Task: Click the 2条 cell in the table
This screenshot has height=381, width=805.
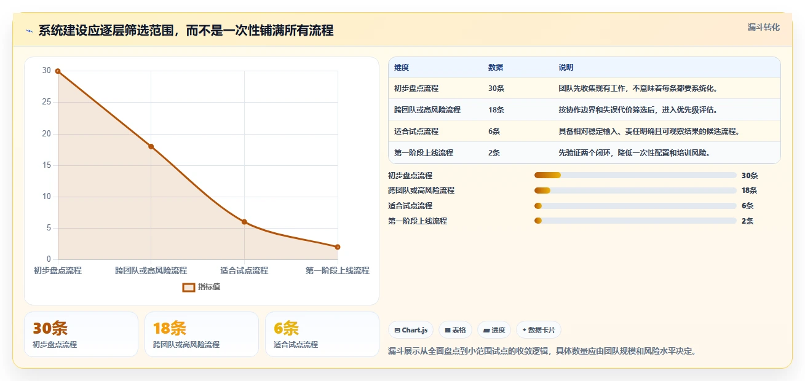Action: (494, 153)
